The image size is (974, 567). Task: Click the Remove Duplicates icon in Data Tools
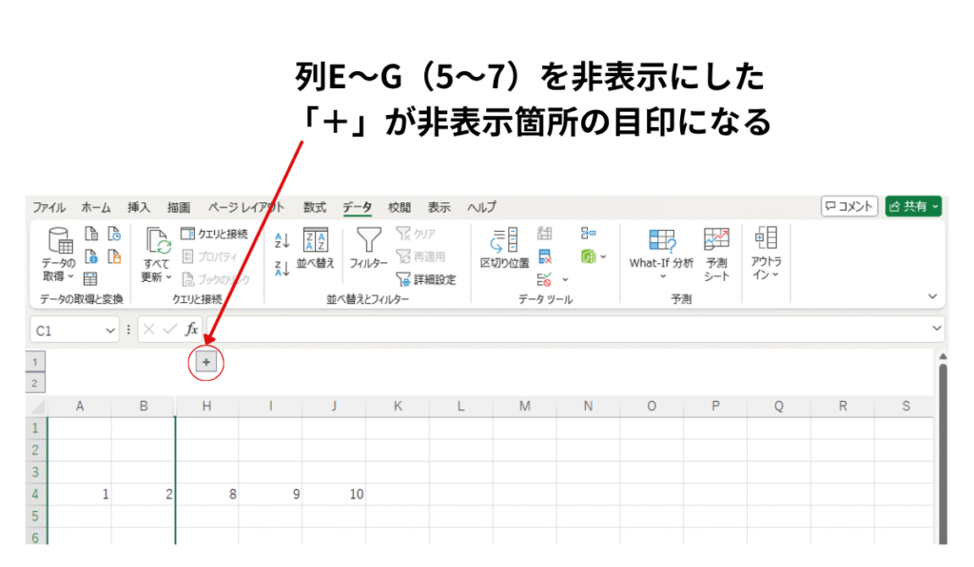click(545, 256)
